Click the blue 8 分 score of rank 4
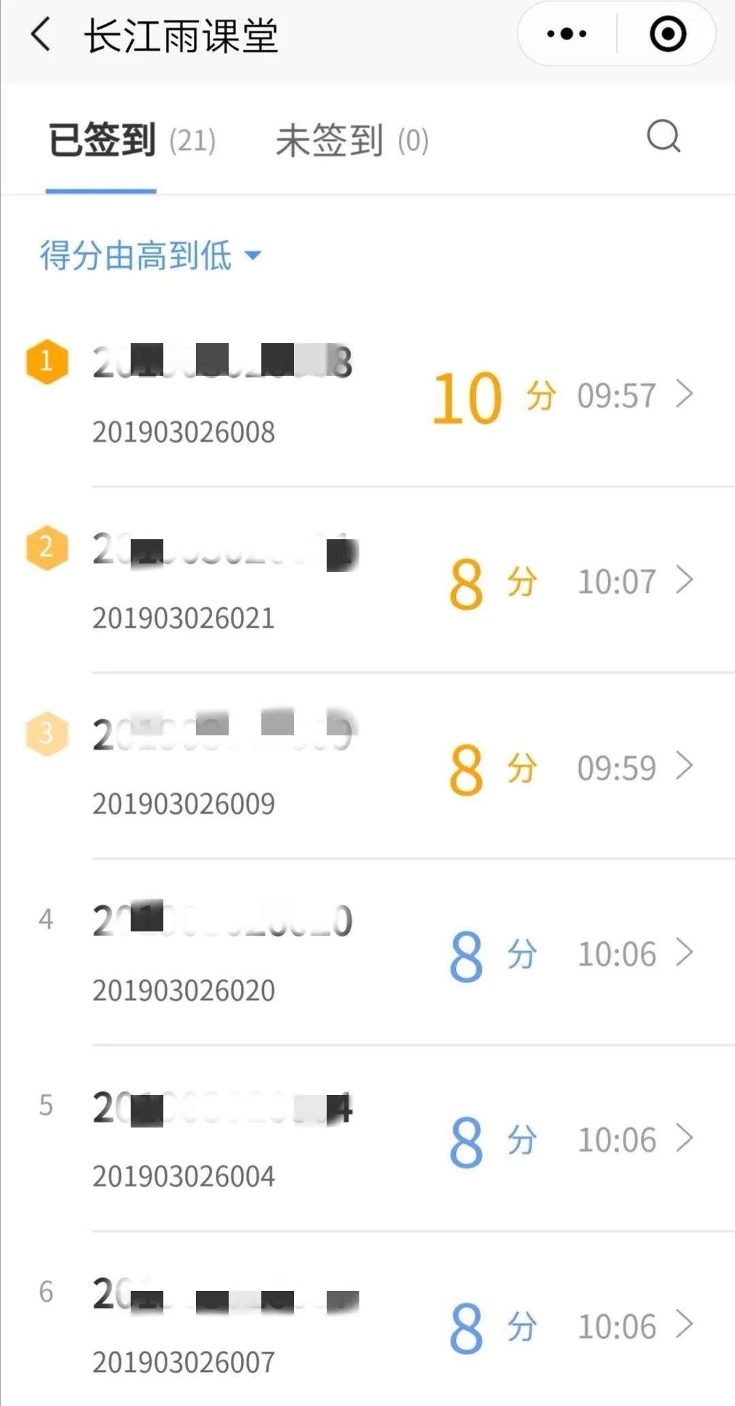Screen dimensions: 735x1406 pos(493,956)
